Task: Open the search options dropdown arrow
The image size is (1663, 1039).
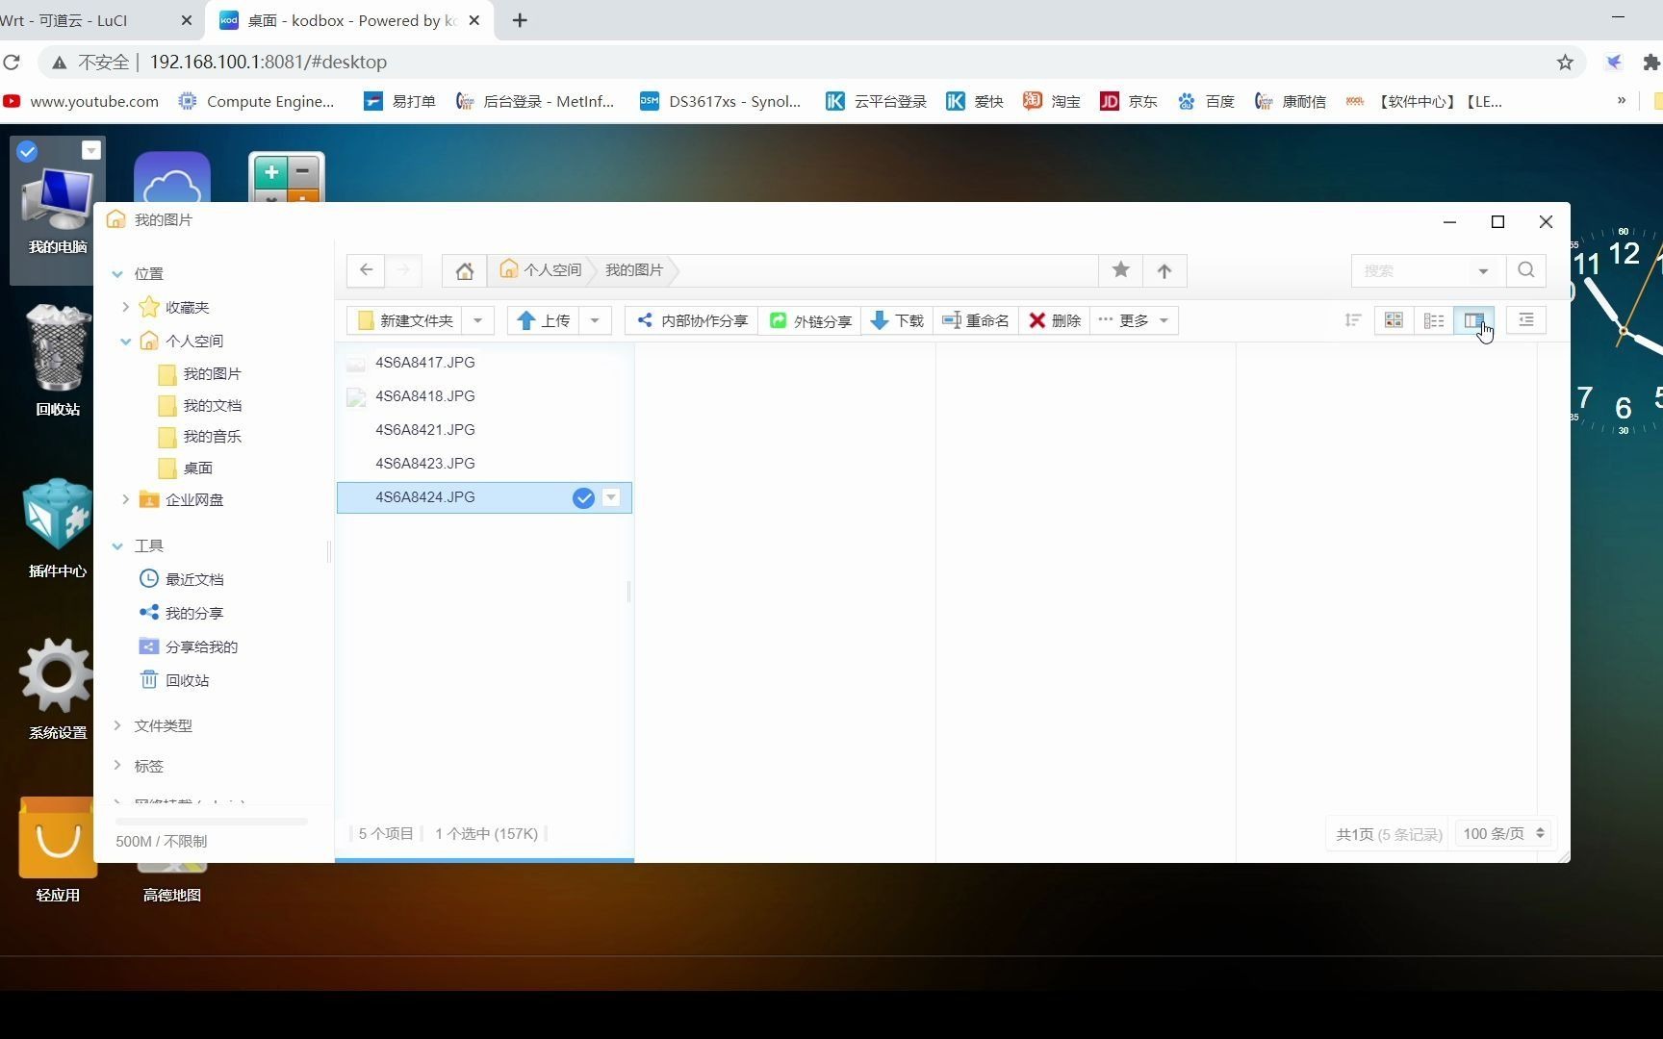Action: coord(1483,270)
